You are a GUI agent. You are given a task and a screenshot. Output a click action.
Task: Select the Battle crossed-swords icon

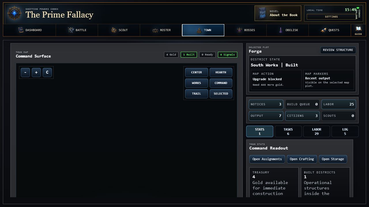(71, 30)
